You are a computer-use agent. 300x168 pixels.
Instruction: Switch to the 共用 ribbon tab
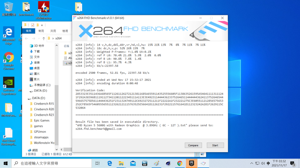(x=53, y=31)
